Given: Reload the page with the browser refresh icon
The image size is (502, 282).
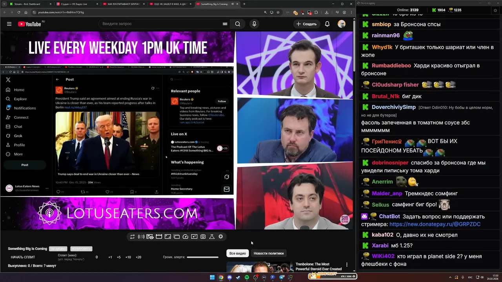Looking at the screenshot, I should [x=19, y=12].
